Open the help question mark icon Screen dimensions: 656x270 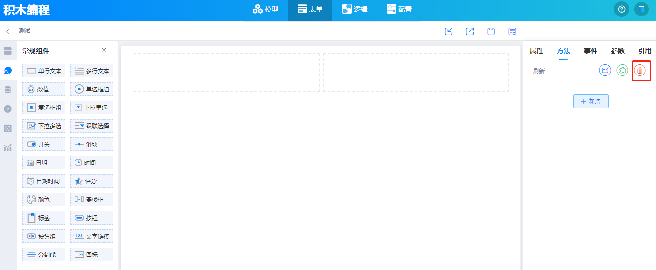tap(622, 9)
